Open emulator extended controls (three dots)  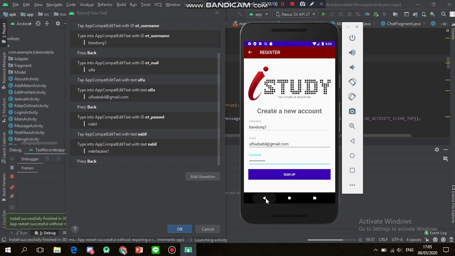(352, 185)
